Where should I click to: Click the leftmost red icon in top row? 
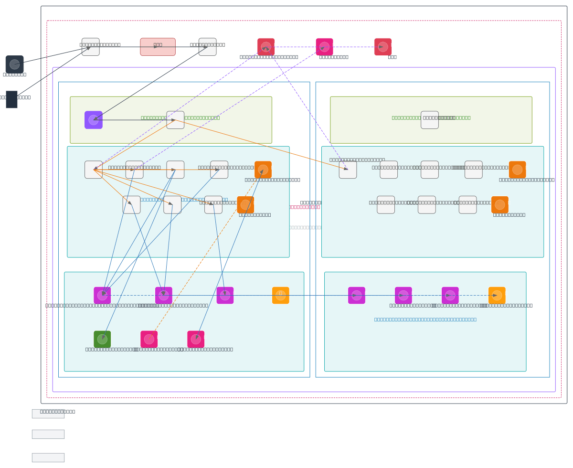pyautogui.click(x=266, y=47)
